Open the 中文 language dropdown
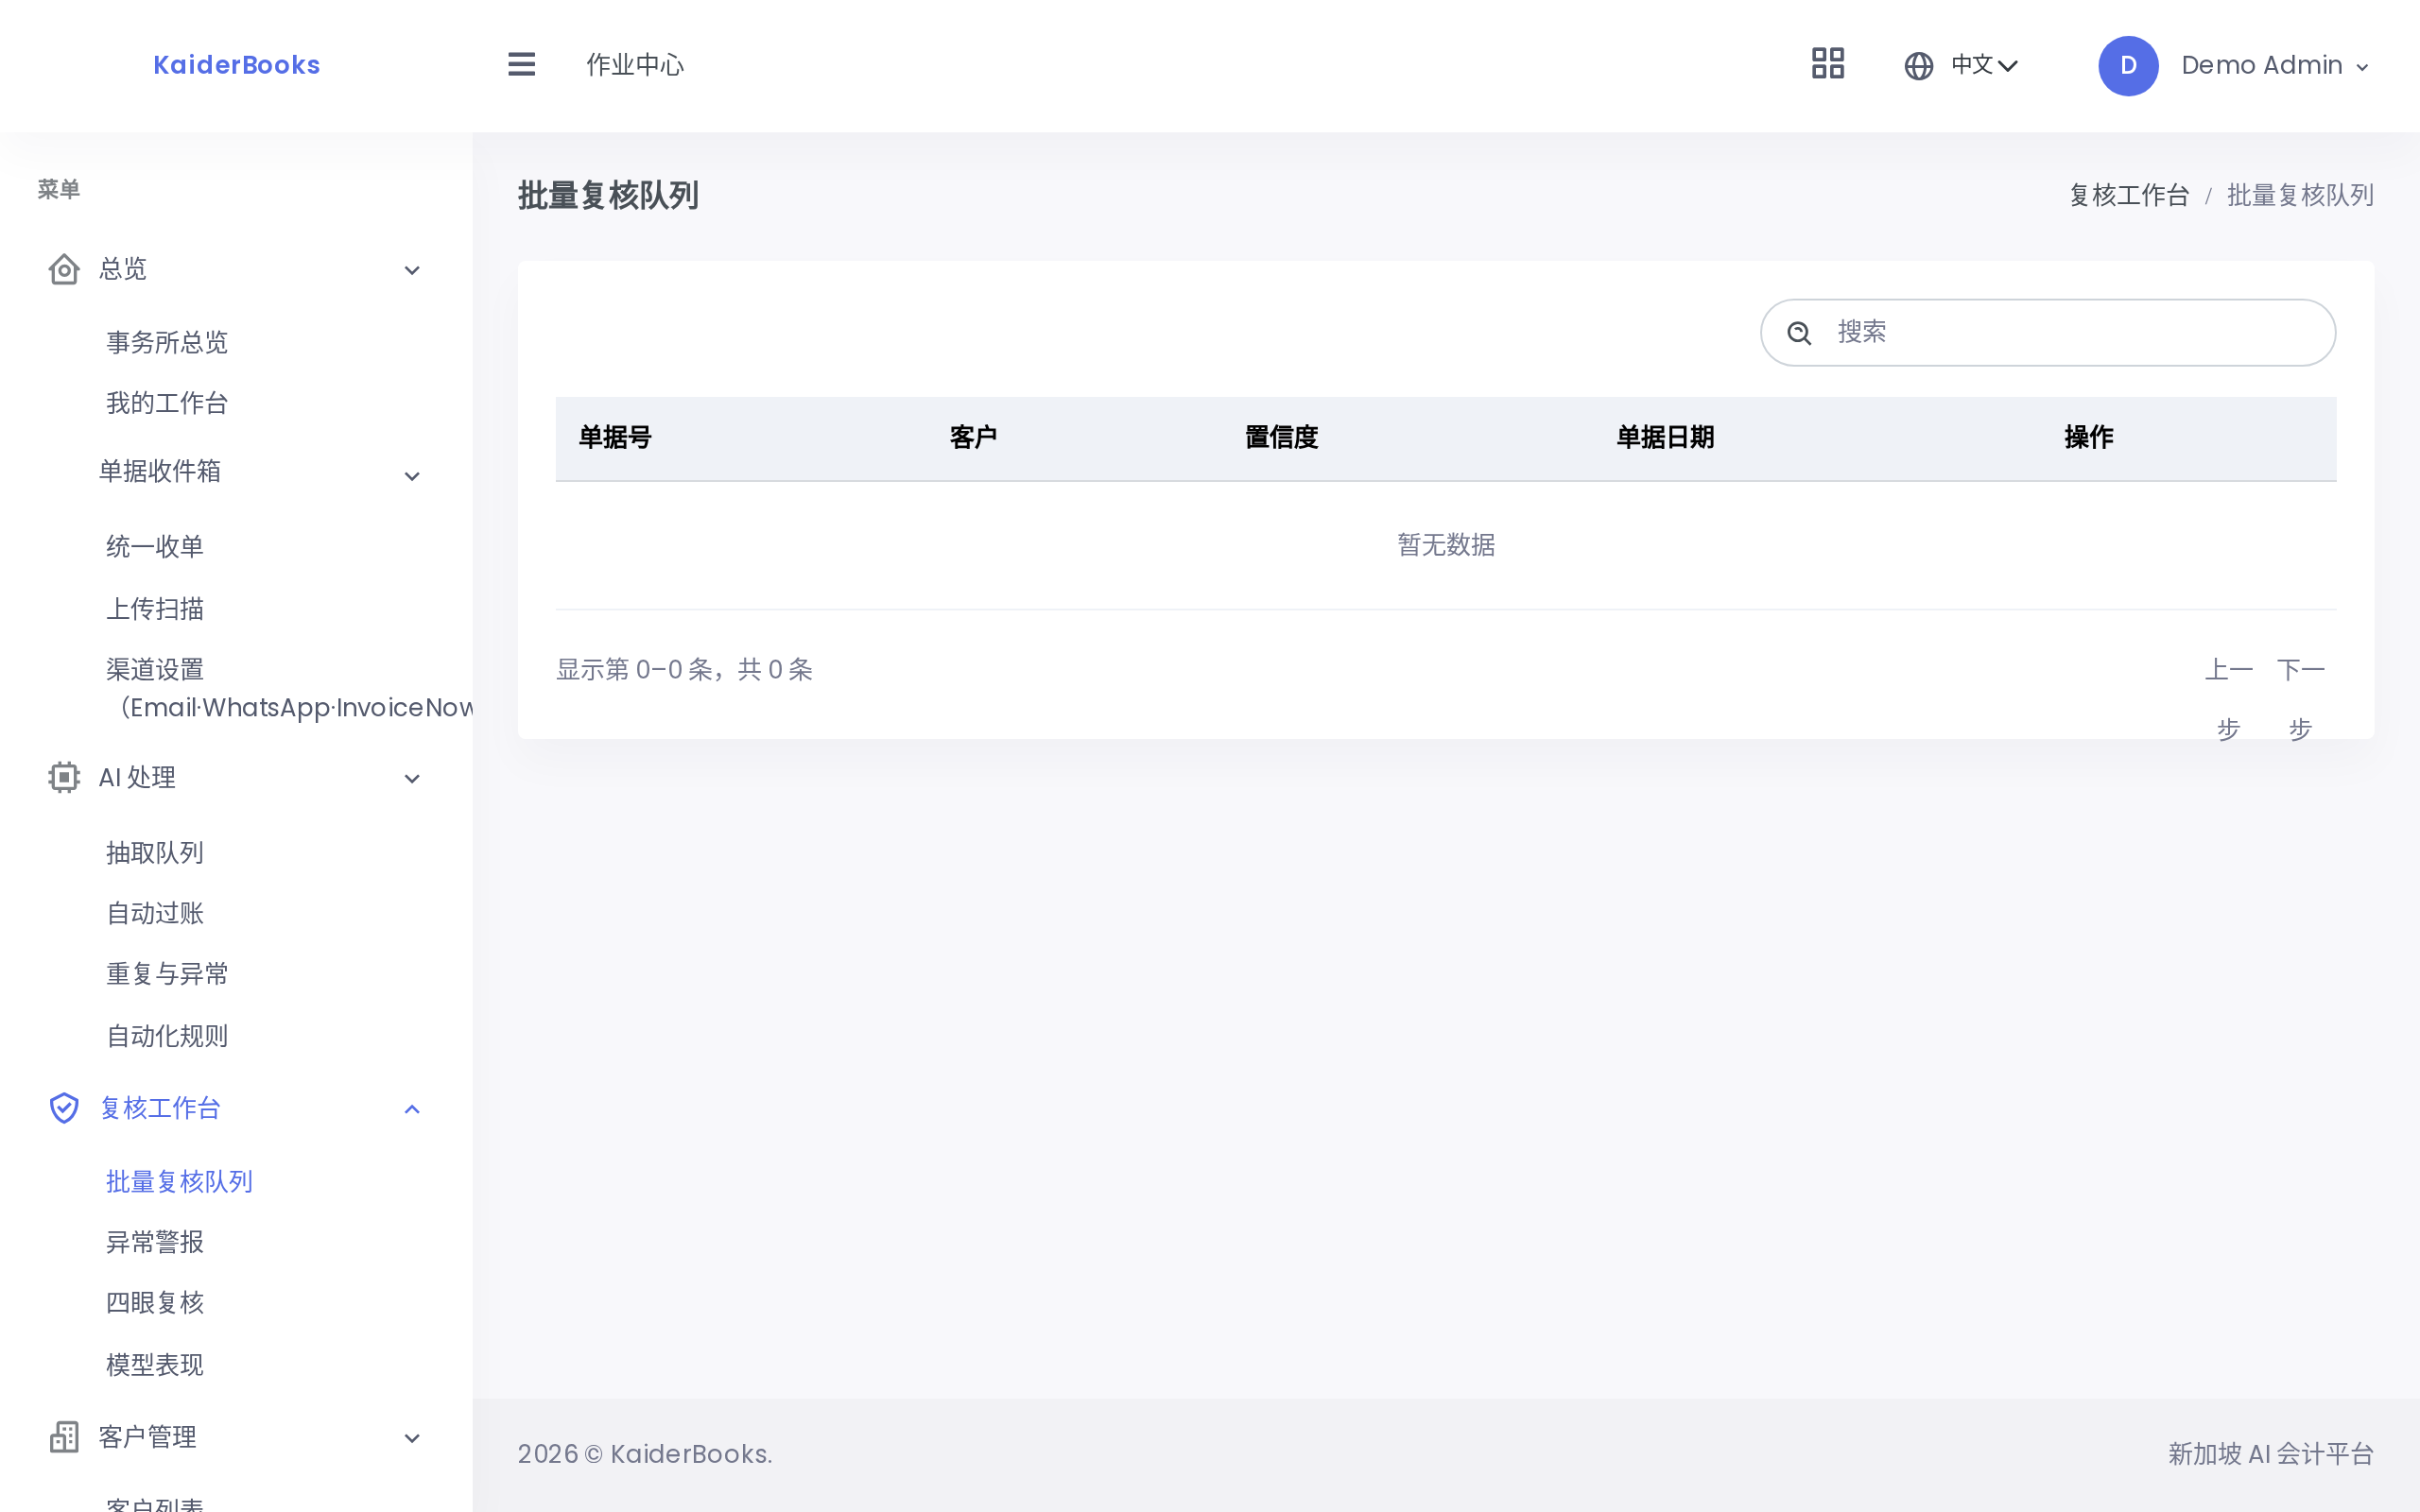 1984,66
